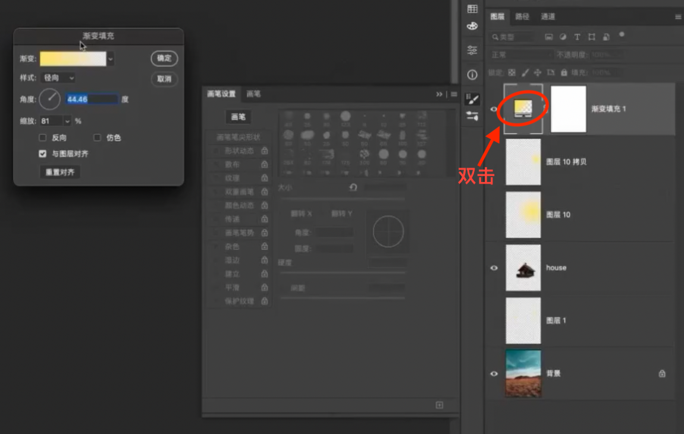This screenshot has width=684, height=434.
Task: Enable the 仿色 (Dither) checkbox
Action: [98, 138]
